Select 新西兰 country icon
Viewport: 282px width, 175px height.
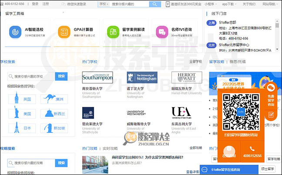point(49,113)
